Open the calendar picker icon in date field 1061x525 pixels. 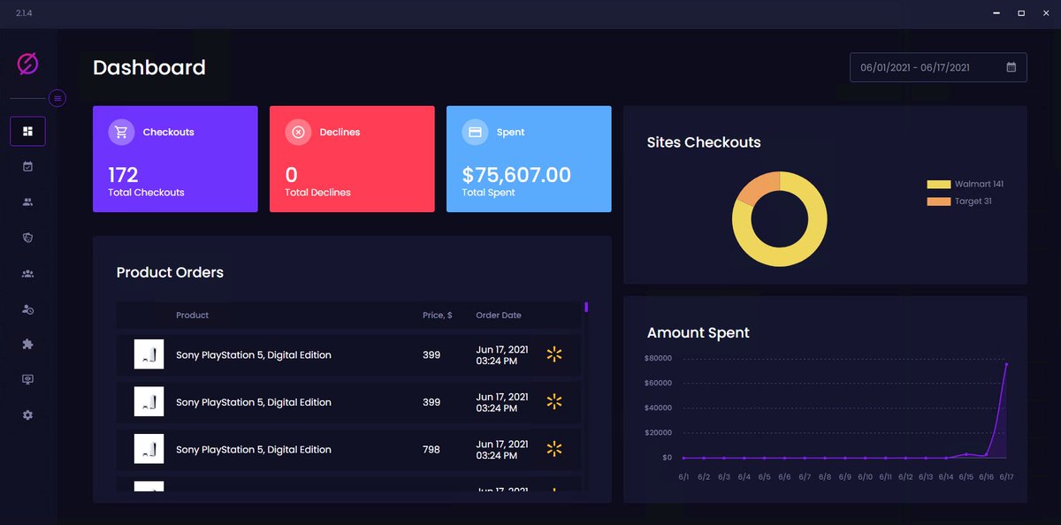(x=1011, y=67)
